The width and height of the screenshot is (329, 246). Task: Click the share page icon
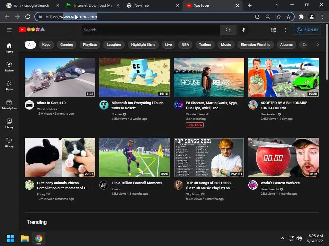click(x=278, y=17)
